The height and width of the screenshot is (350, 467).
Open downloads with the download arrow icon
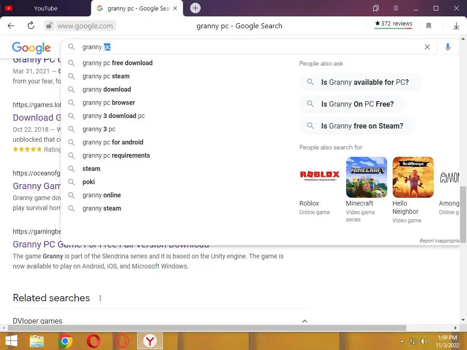point(456,26)
